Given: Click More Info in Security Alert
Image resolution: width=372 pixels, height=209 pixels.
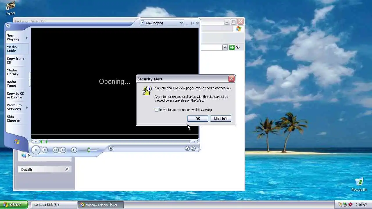Looking at the screenshot, I should pyautogui.click(x=221, y=118).
